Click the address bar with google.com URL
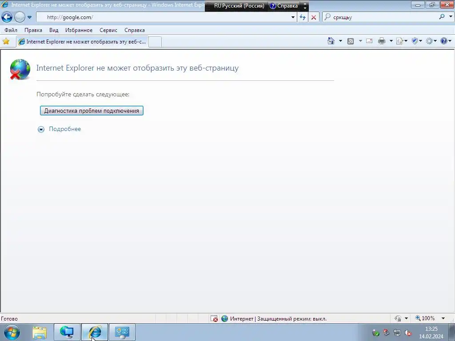455x341 pixels. 166,17
